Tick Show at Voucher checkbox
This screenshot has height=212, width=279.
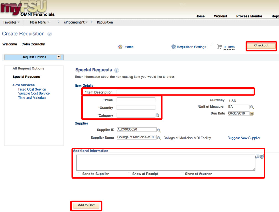pos(182,174)
